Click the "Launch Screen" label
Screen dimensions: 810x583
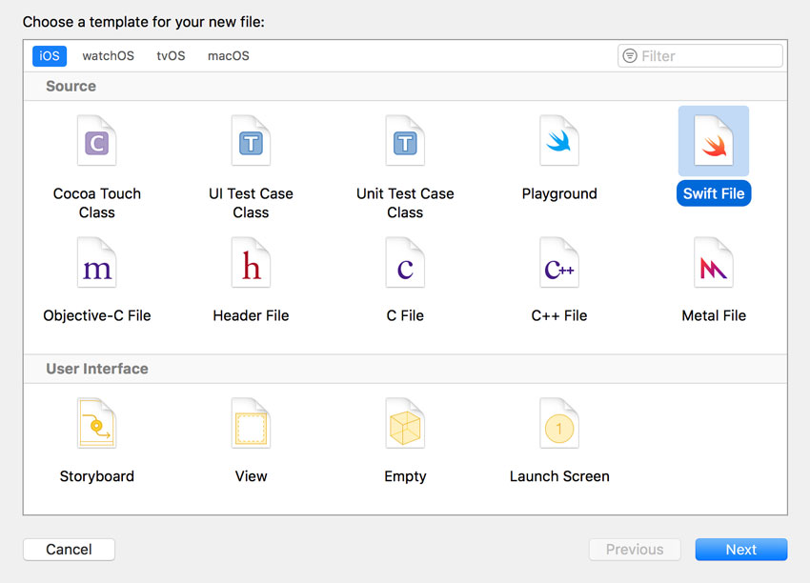[x=559, y=476]
